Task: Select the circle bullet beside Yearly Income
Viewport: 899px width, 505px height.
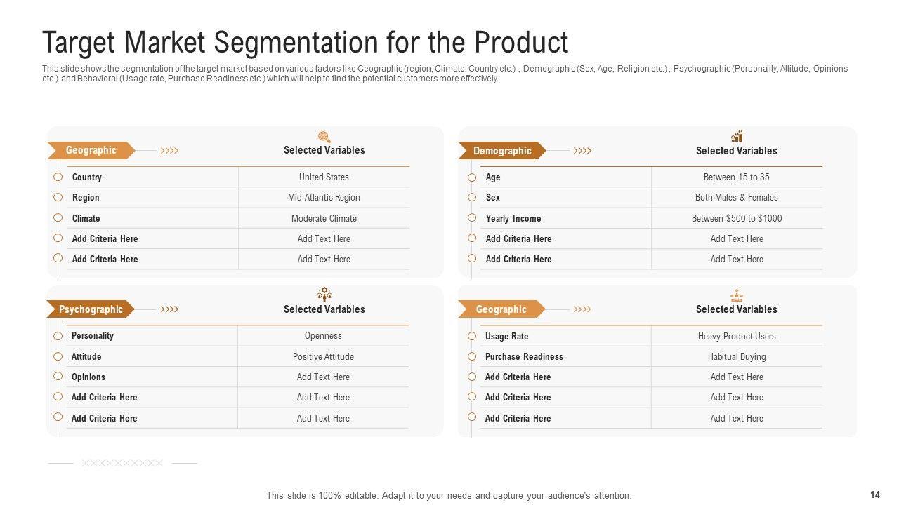Action: point(472,218)
